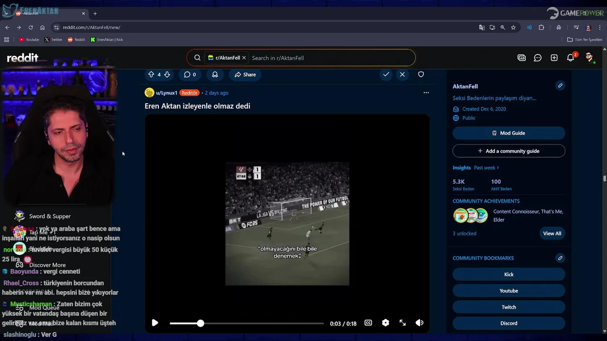
Task: Click the community achievement badges
Action: click(x=470, y=215)
